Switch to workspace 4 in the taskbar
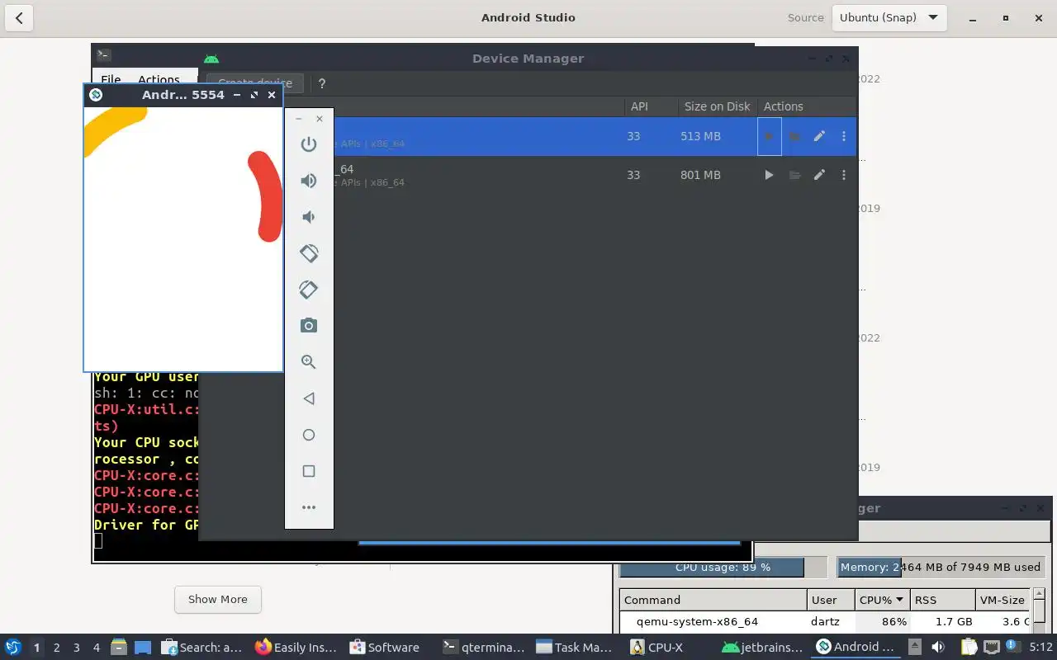 [96, 648]
